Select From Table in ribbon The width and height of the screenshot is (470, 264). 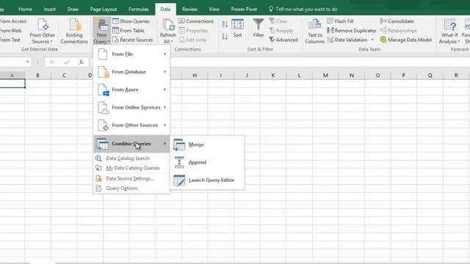(x=129, y=31)
